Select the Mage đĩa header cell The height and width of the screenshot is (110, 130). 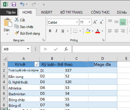click(x=103, y=64)
